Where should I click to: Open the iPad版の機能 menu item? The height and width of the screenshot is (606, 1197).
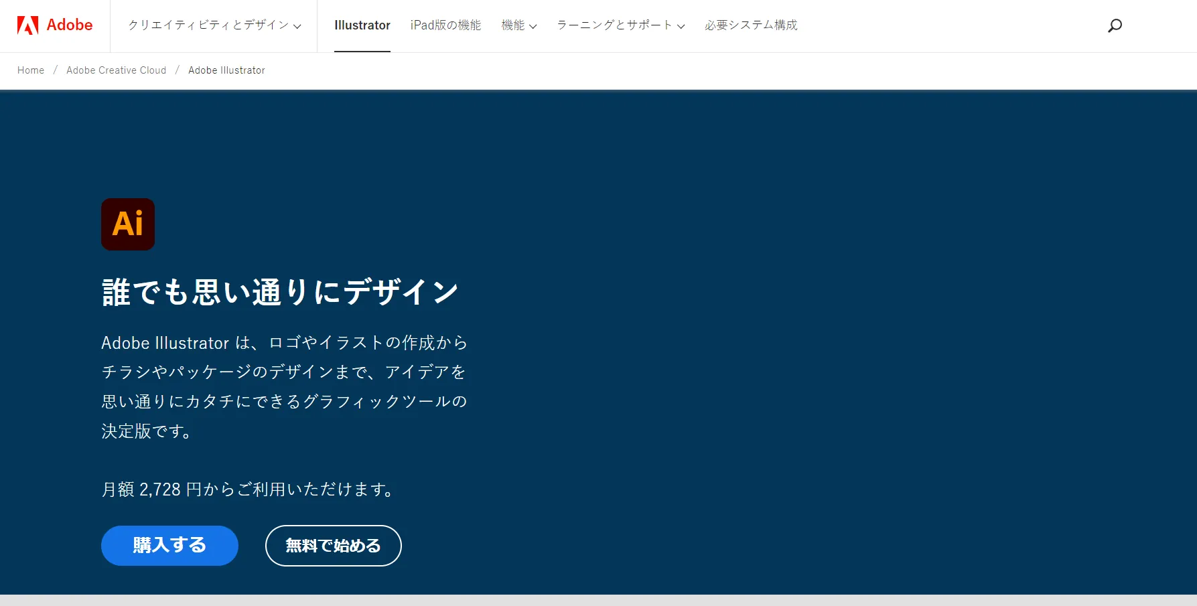click(x=445, y=25)
